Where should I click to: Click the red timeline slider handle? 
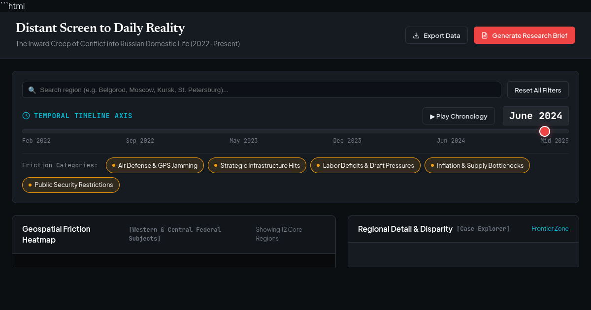click(545, 131)
